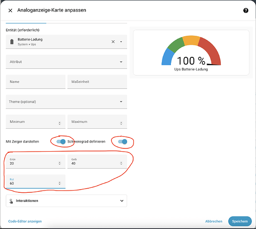256x229 pixels.
Task: Click the battery icon in the entity field
Action: coord(12,42)
